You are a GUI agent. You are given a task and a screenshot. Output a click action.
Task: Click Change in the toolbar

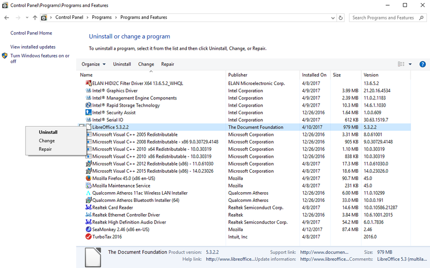tap(146, 65)
